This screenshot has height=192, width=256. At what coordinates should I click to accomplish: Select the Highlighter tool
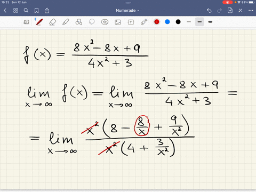coord(66,22)
